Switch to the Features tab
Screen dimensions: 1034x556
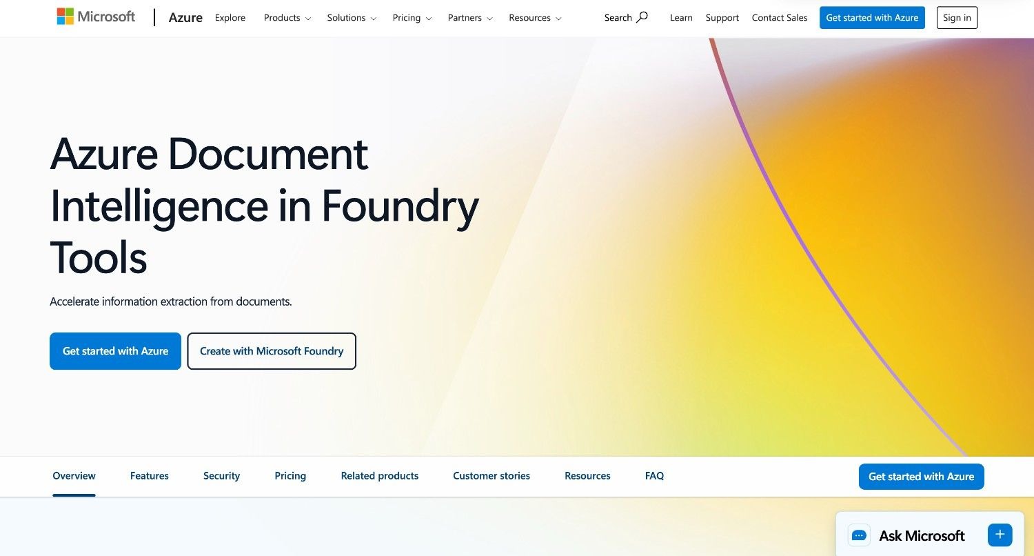click(x=150, y=476)
